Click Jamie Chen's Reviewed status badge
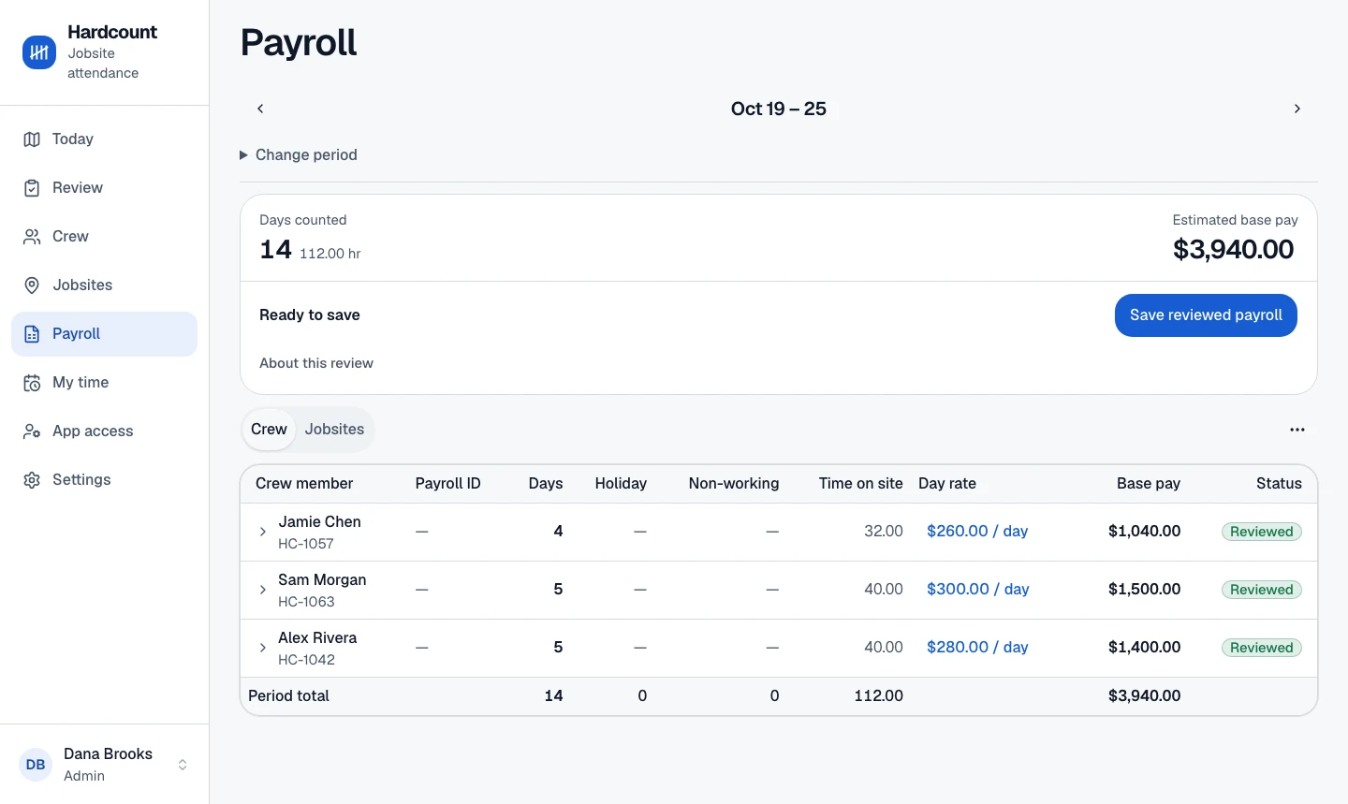 (x=1262, y=532)
